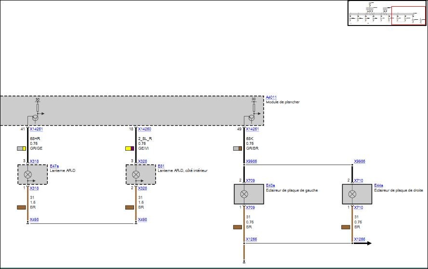The image size is (428, 269).
Task: Click the lamp symbol inside the E61 box
Action: click(136, 174)
